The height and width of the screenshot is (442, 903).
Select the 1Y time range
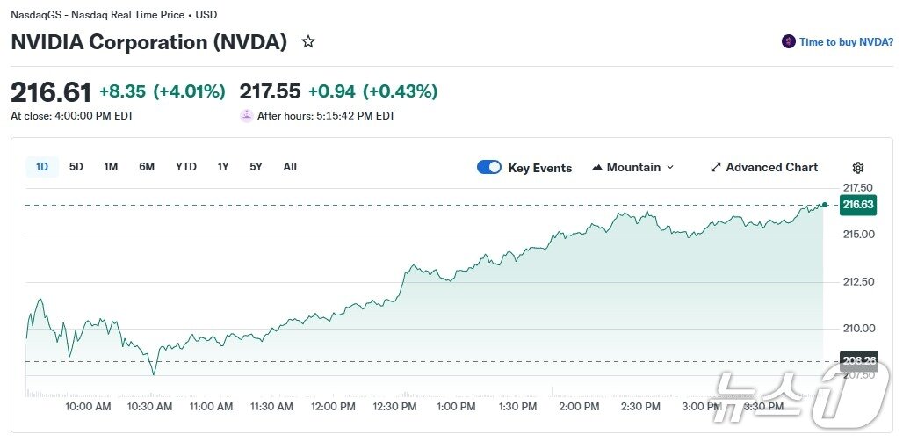[x=223, y=167]
